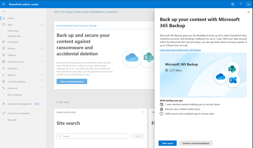
Task: Click 'Recommended based on your storage' header
Action: [x=76, y=26]
